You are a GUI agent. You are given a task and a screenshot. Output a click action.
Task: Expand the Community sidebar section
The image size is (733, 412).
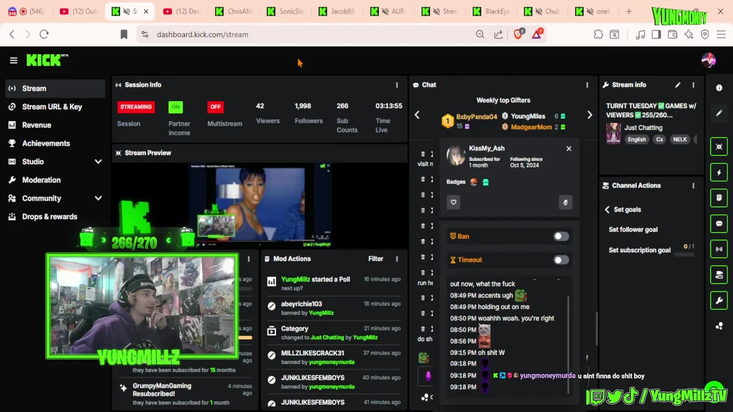click(98, 198)
